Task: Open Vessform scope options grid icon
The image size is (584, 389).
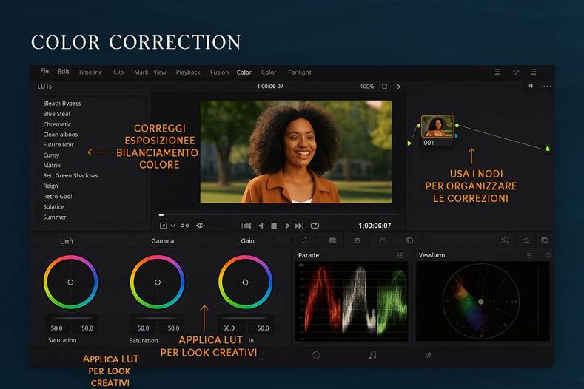Action: click(x=530, y=255)
